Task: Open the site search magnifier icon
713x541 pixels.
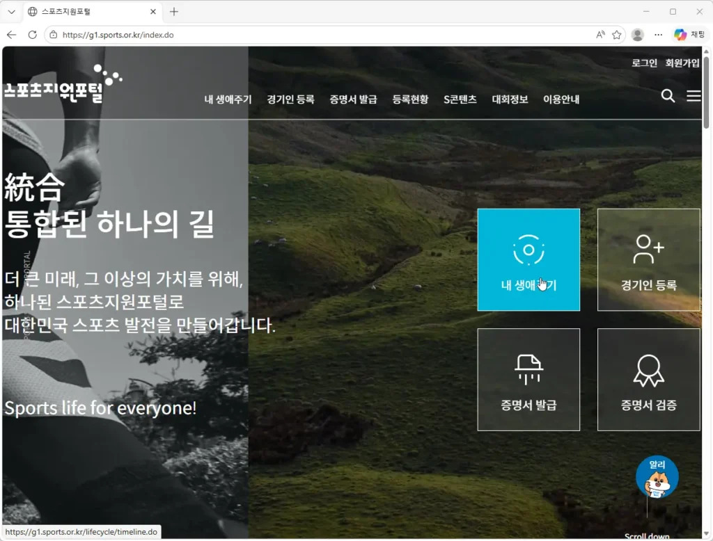Action: pos(668,96)
